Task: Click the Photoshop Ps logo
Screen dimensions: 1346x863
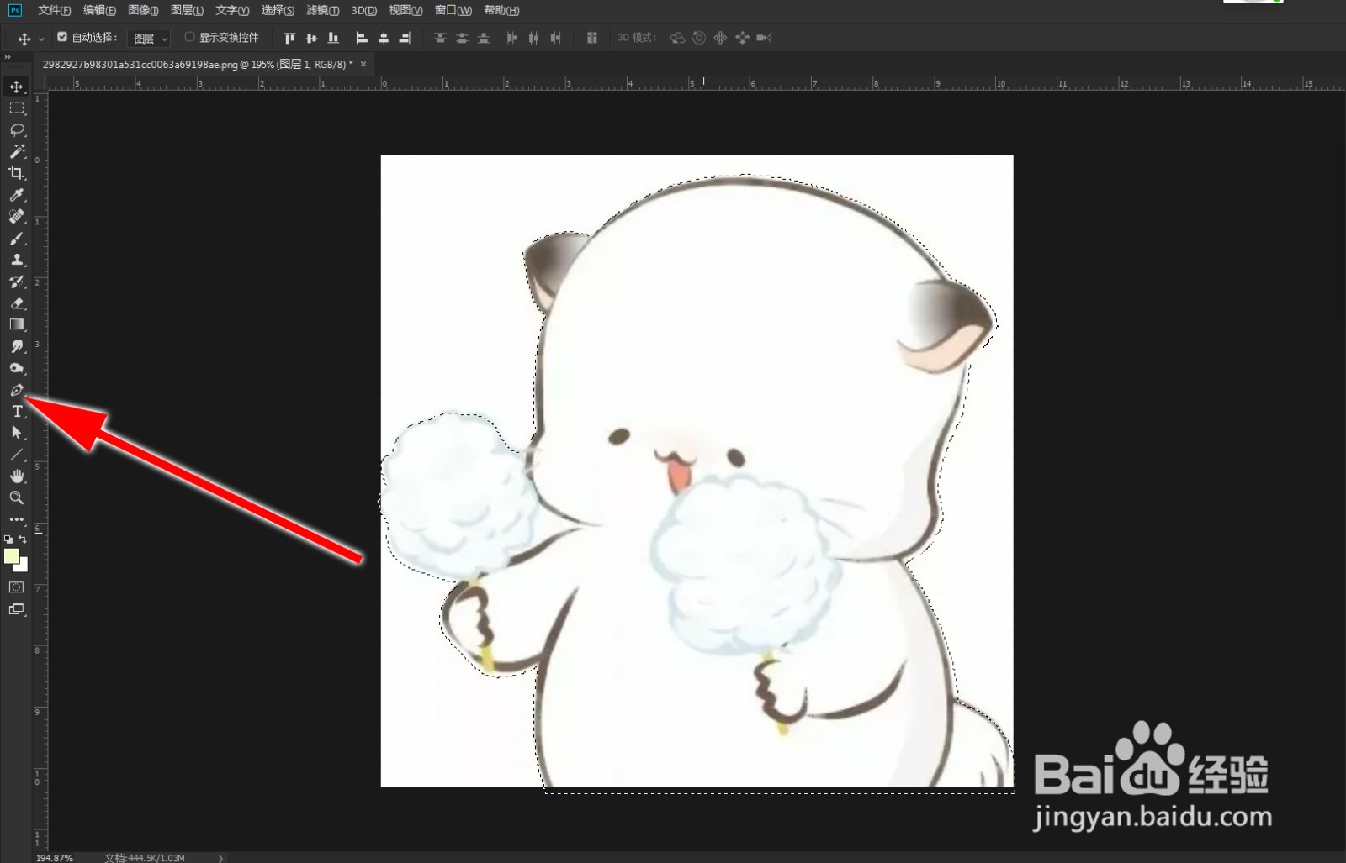Action: 14,10
